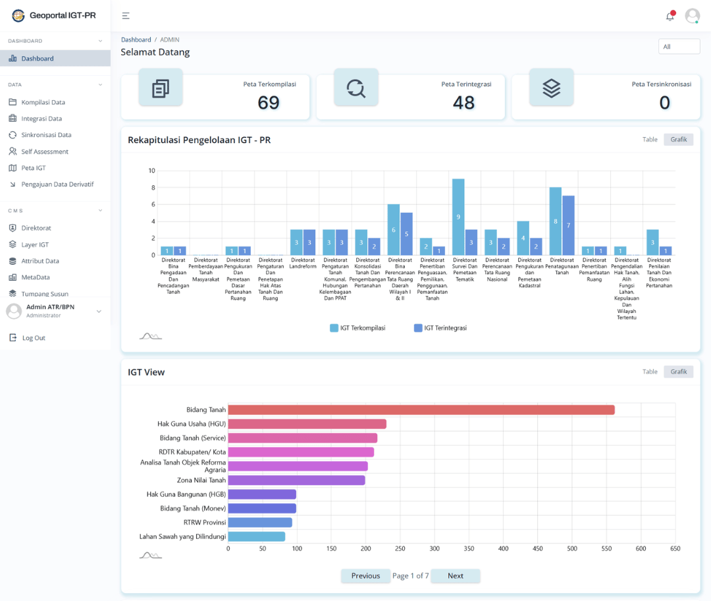Select Grafik tab in IGT View
Screen dimensions: 711x601
[x=678, y=372]
